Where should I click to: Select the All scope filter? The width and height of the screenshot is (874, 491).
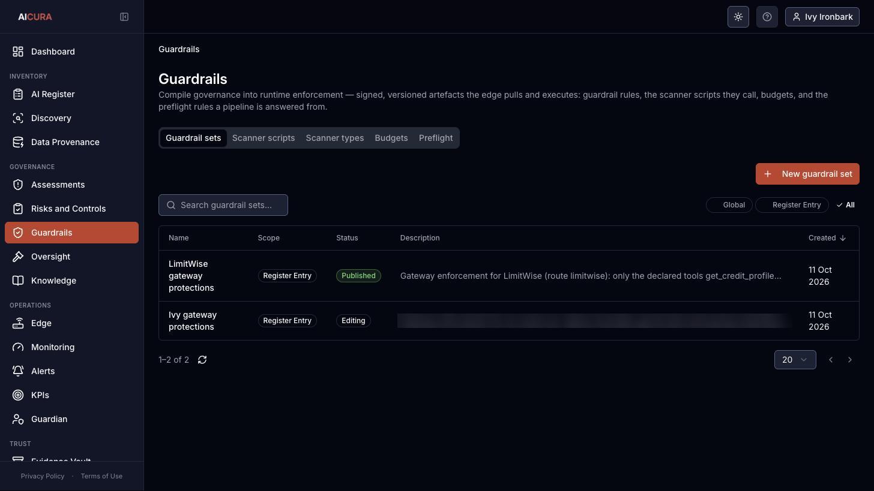tap(845, 205)
